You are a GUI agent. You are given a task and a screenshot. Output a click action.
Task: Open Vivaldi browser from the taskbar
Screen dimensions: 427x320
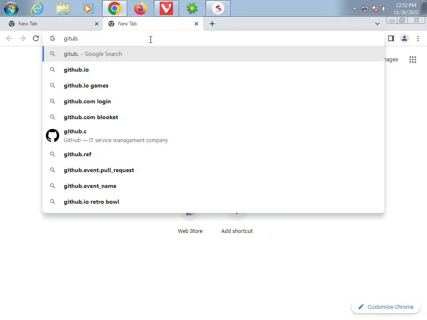[166, 8]
